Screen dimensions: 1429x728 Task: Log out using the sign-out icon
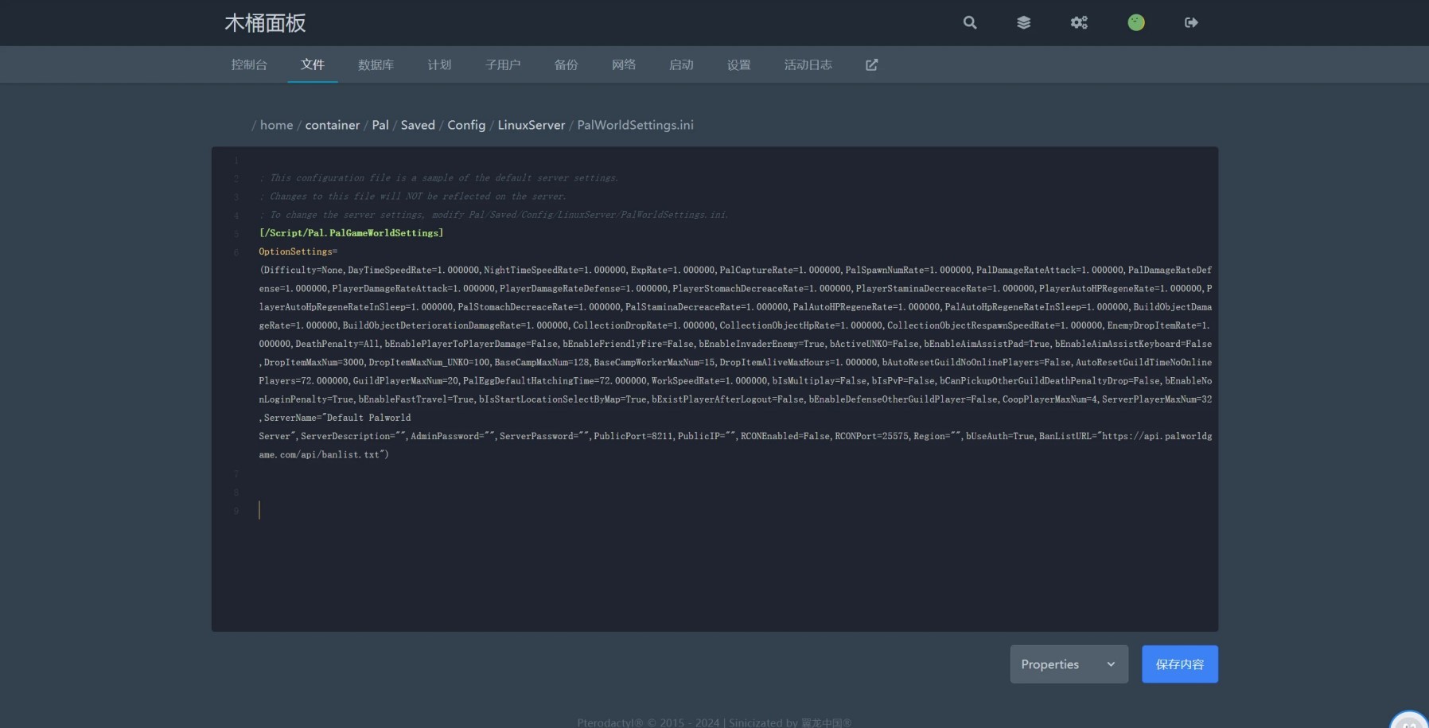pos(1191,22)
